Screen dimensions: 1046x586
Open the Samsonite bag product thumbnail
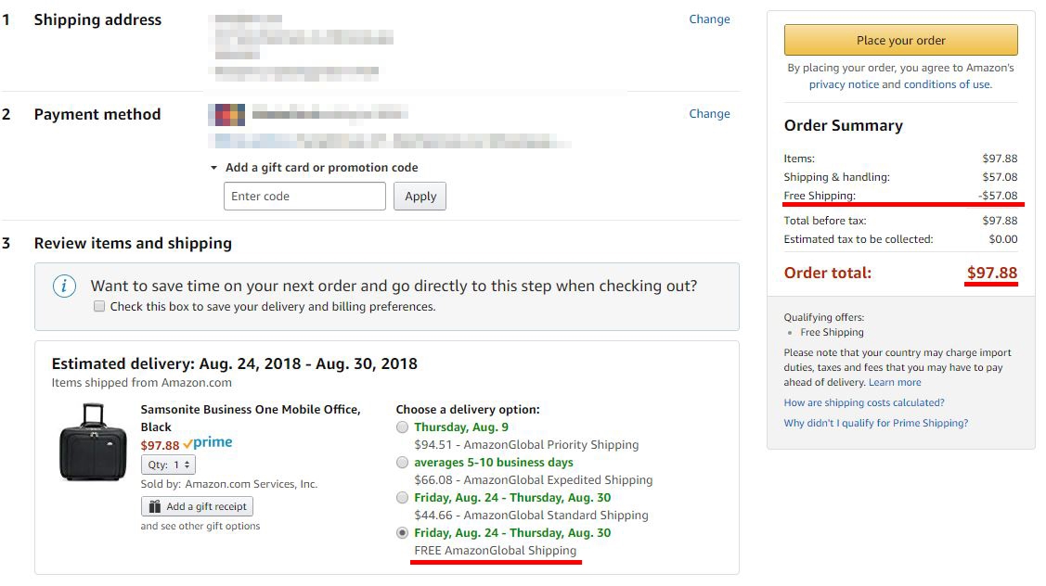[x=93, y=442]
